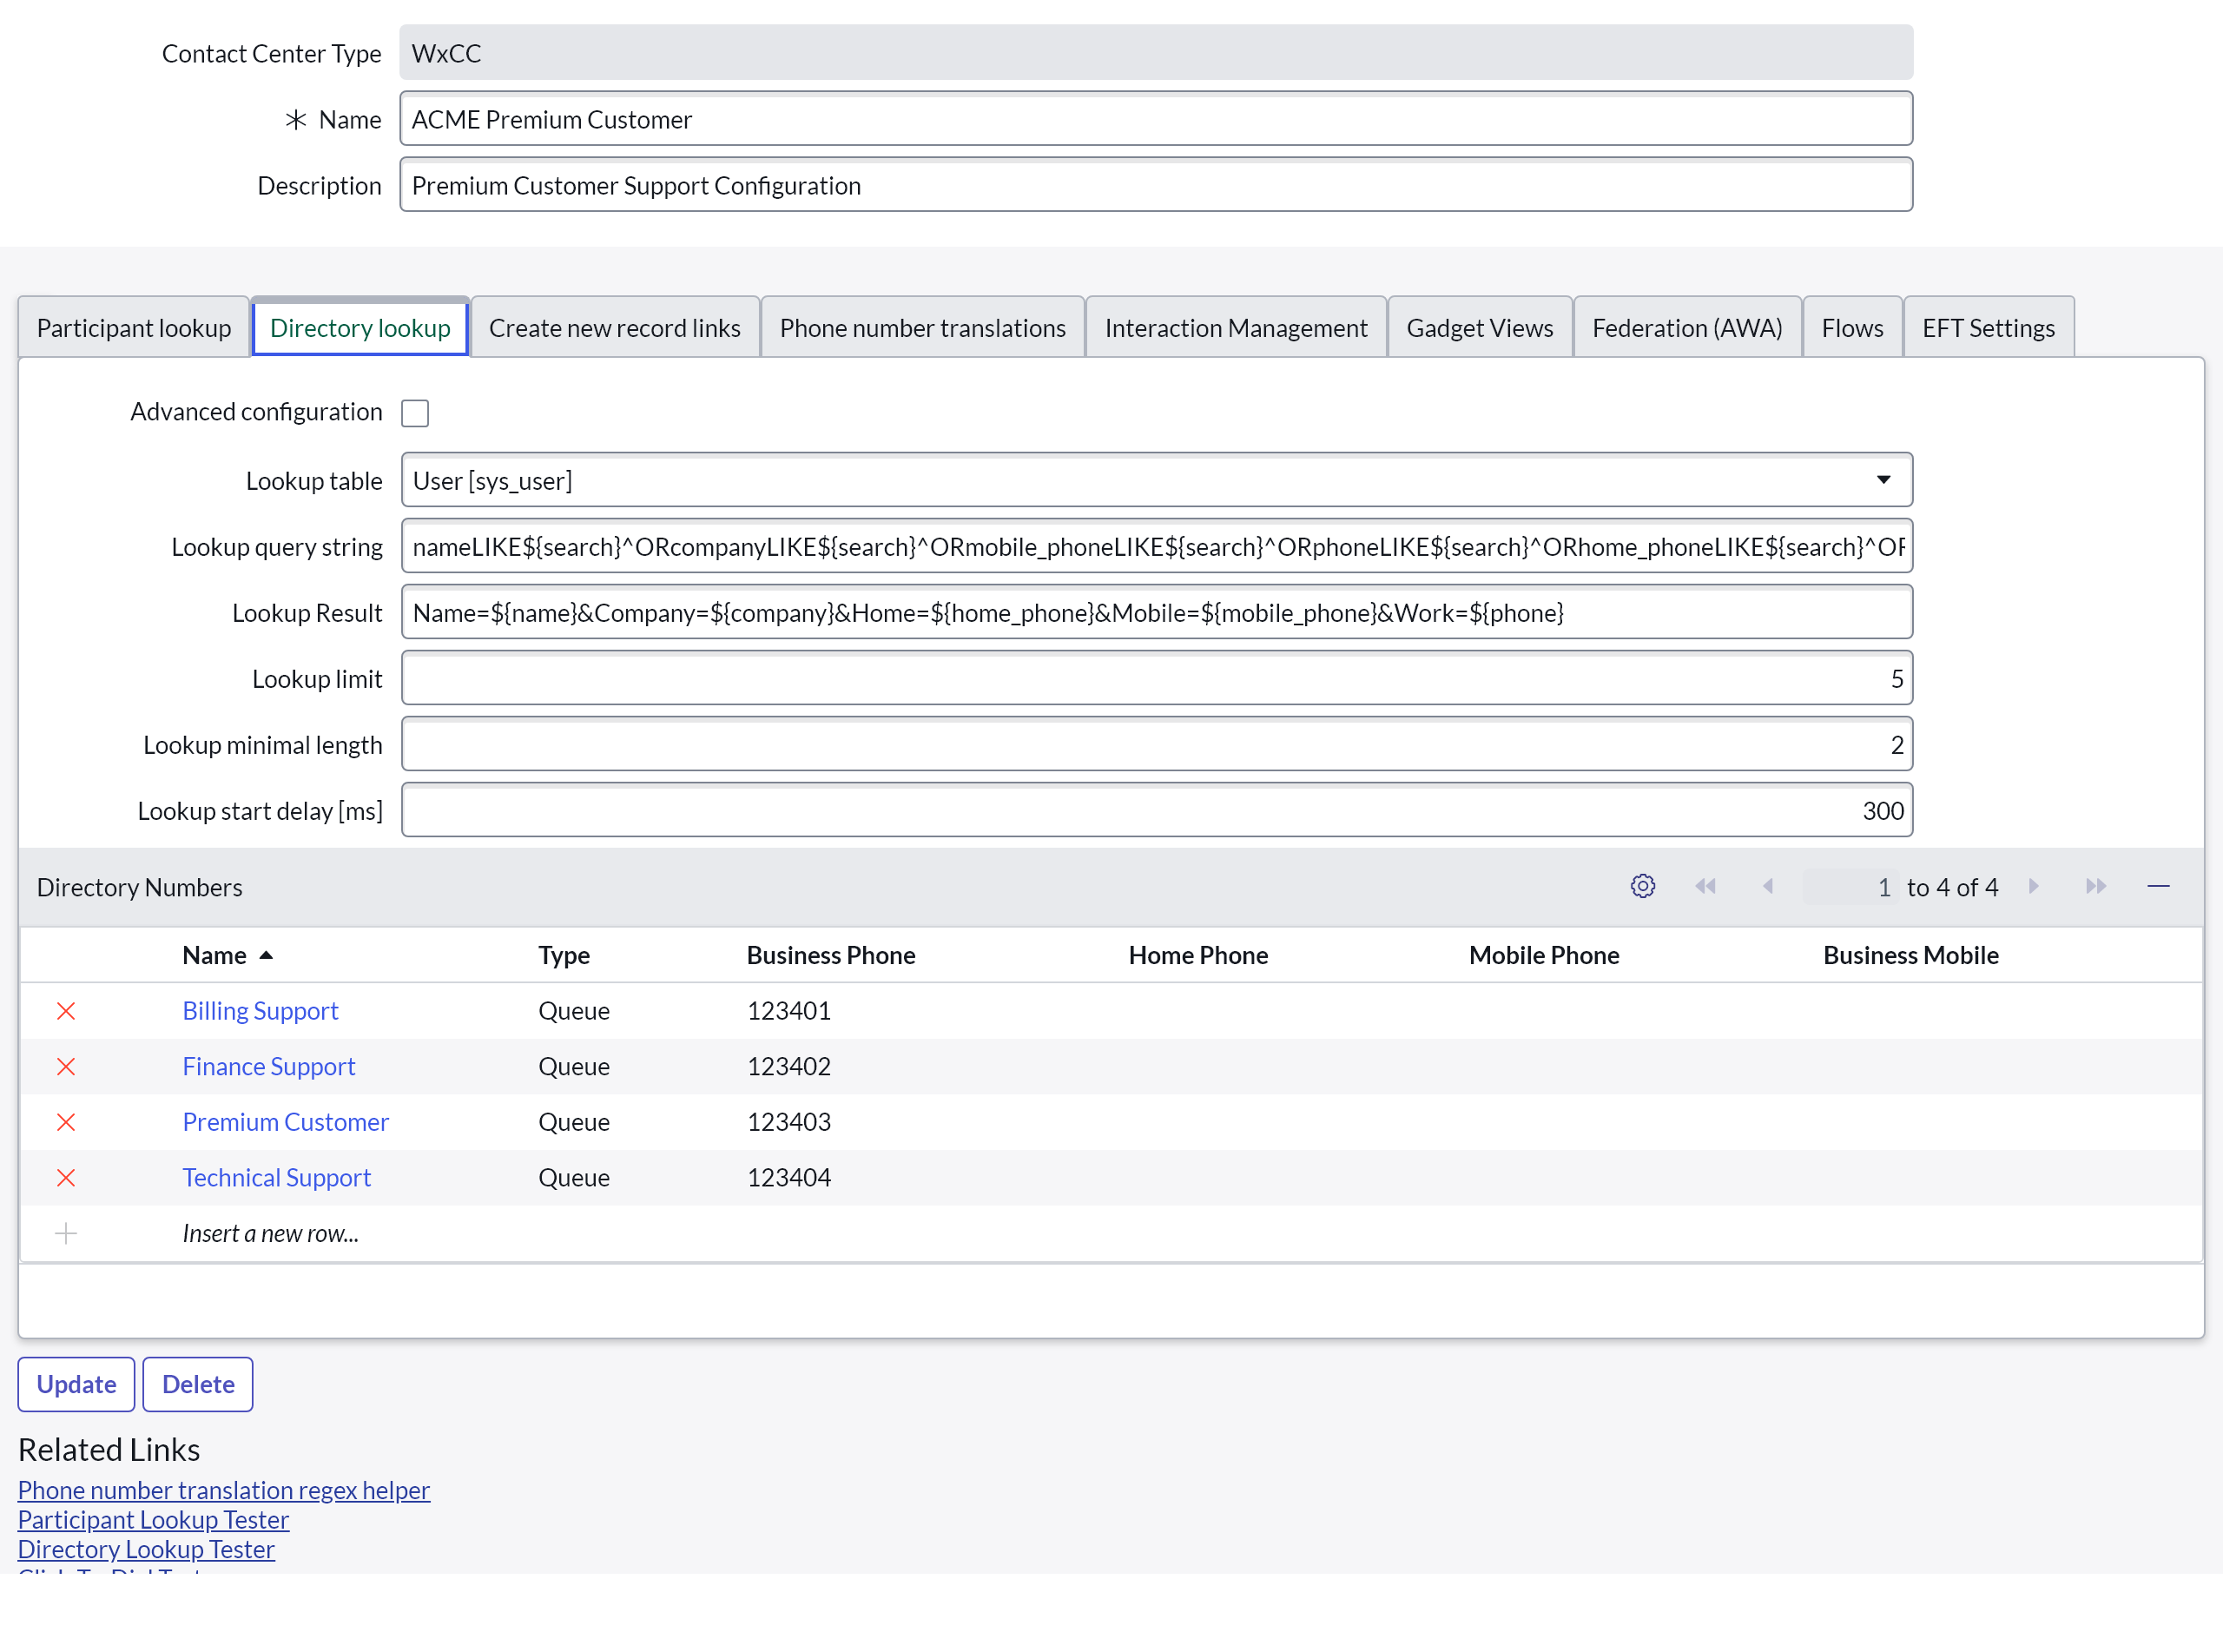The width and height of the screenshot is (2223, 1652).
Task: Click Queue type in Billing Support row
Action: click(x=574, y=1011)
